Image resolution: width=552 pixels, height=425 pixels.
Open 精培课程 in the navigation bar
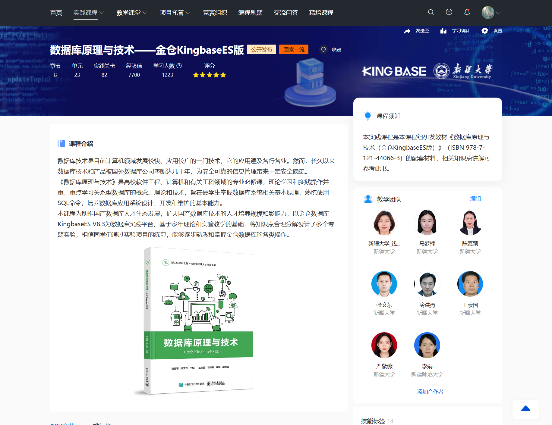(x=321, y=13)
